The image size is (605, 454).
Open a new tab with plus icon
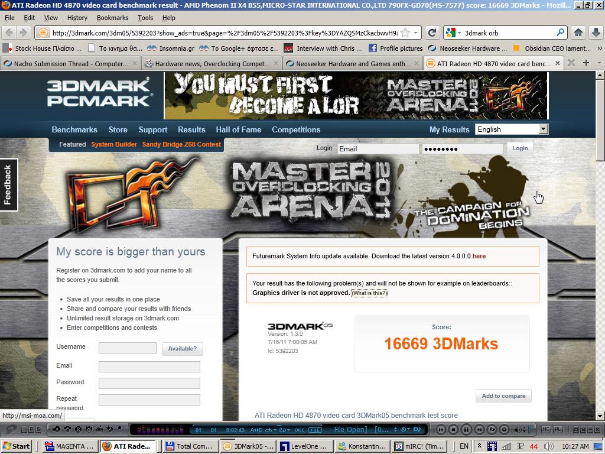586,63
